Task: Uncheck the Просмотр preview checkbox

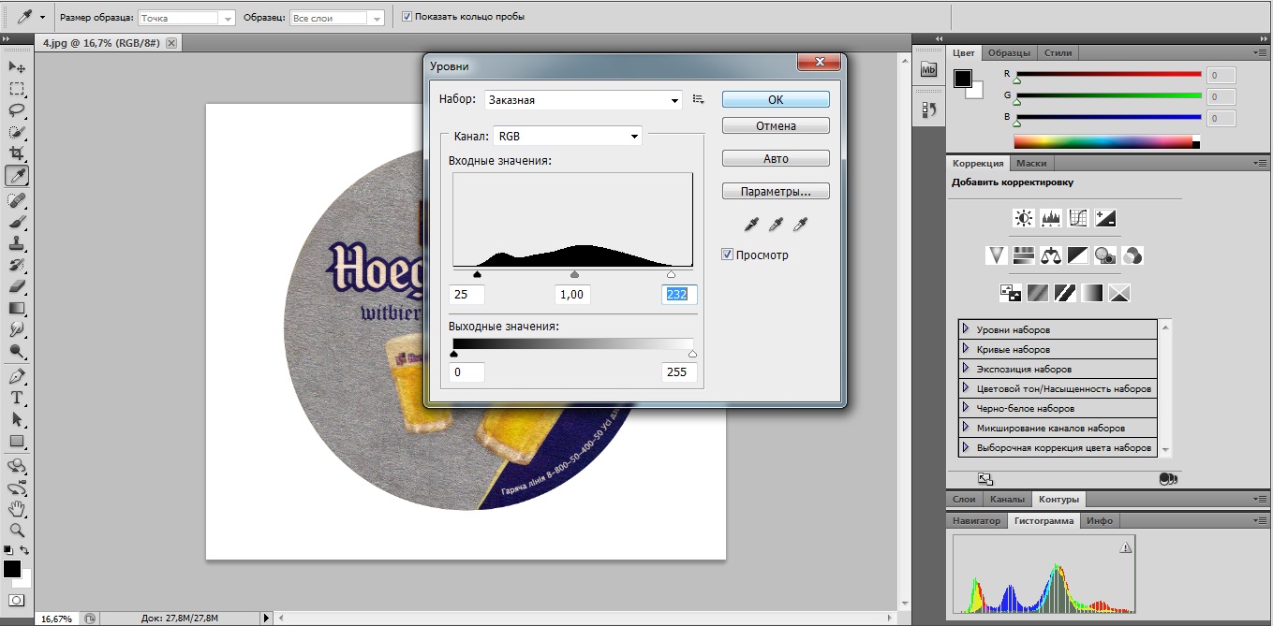Action: click(728, 255)
